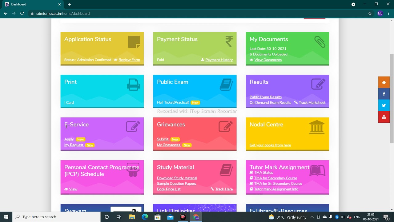The height and width of the screenshot is (222, 394).
Task: Open the On Demand Exam Results link
Action: 270,103
